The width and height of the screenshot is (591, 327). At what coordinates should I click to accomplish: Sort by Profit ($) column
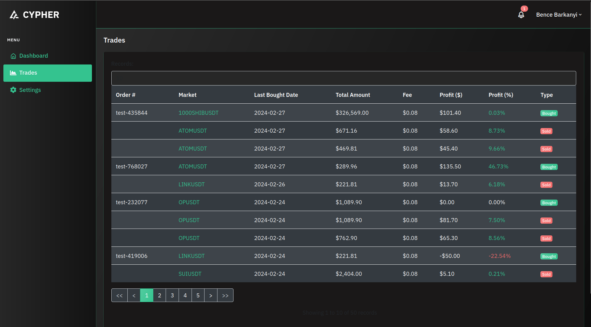[451, 95]
